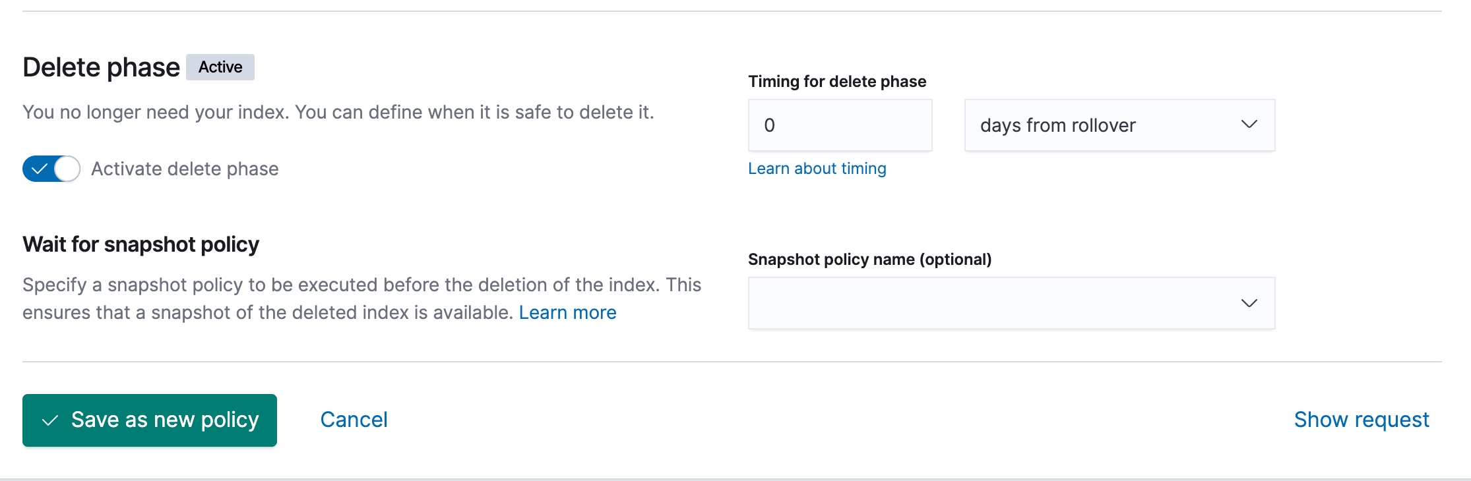This screenshot has width=1471, height=481.
Task: Click the Active status badge
Action: [x=220, y=67]
